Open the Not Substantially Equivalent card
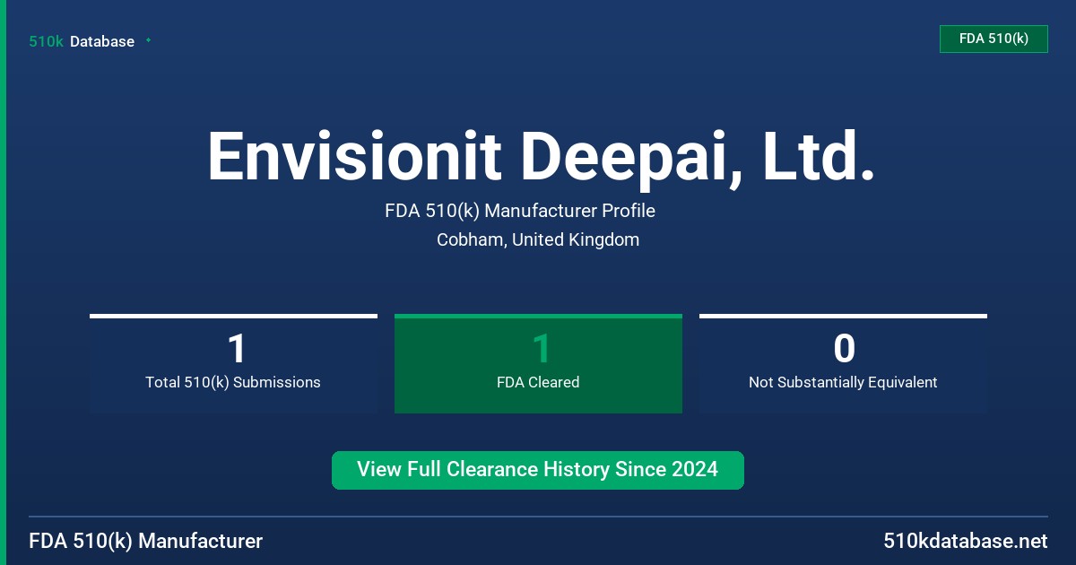 [x=843, y=363]
